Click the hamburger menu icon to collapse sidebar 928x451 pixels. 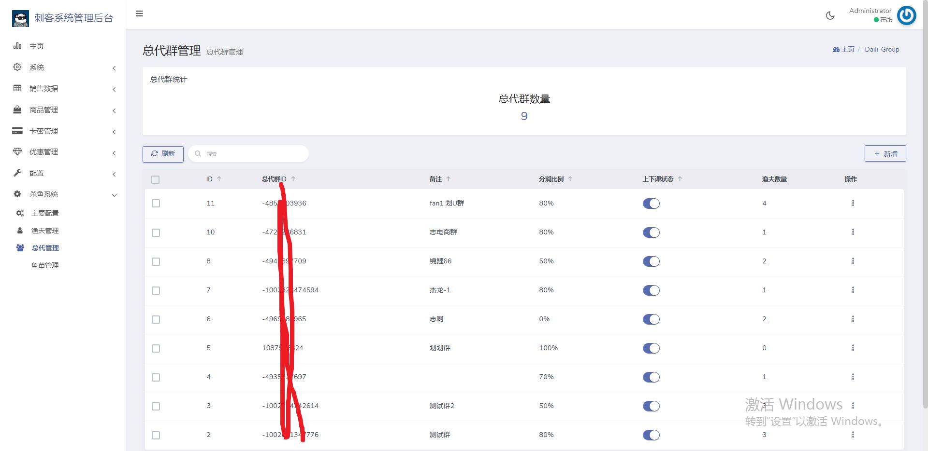pyautogui.click(x=139, y=14)
